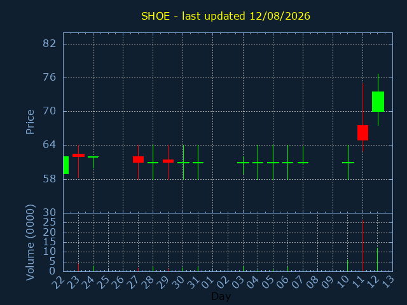Click the chart title SHOE last updated
The height and width of the screenshot is (305, 407).
click(x=226, y=16)
